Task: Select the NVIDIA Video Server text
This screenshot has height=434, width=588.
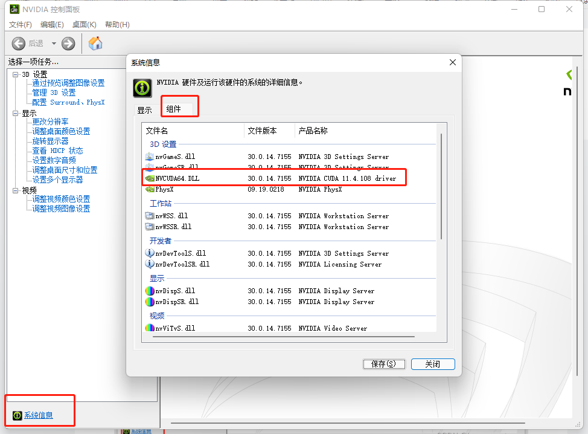Action: tap(333, 328)
